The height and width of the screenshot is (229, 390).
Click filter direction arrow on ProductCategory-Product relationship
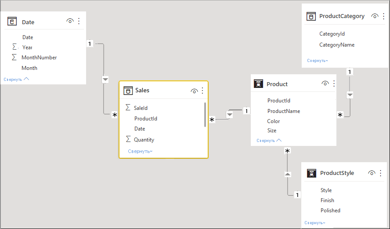coord(350,95)
